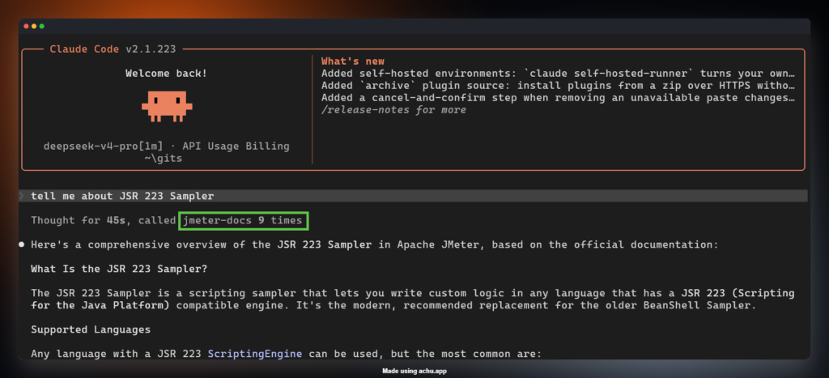
Task: Click the 'Added archive plugin source' line
Action: click(558, 86)
